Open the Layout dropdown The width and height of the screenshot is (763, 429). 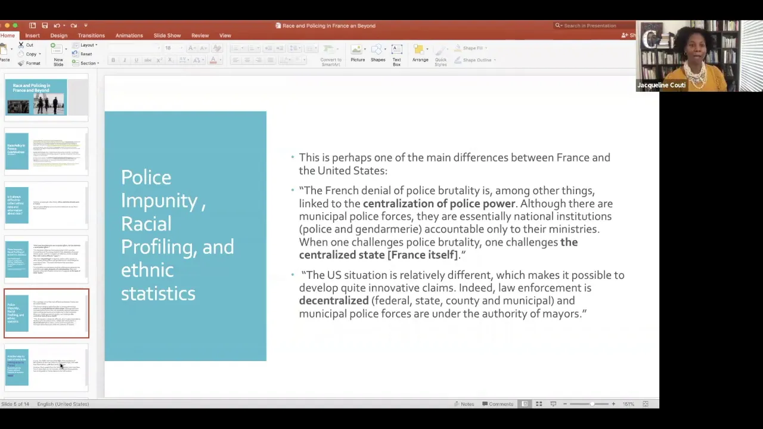click(x=85, y=45)
